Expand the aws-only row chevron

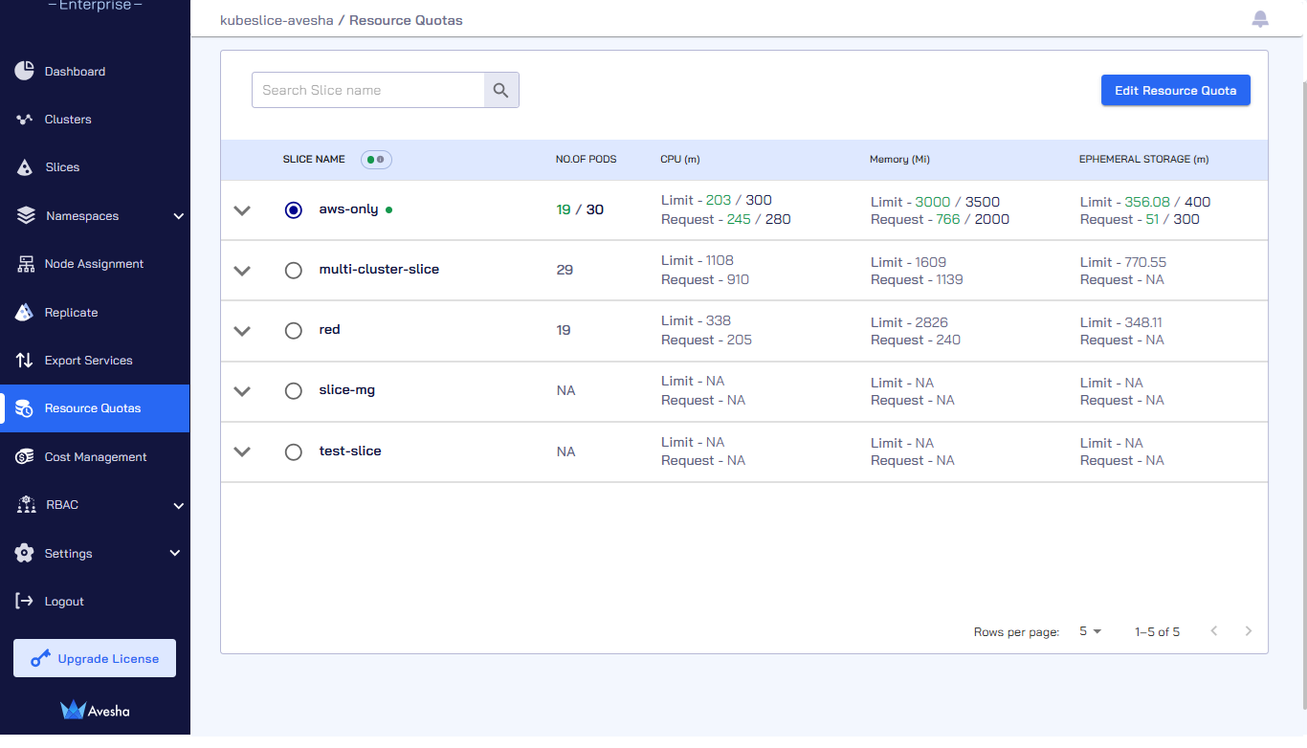coord(242,210)
